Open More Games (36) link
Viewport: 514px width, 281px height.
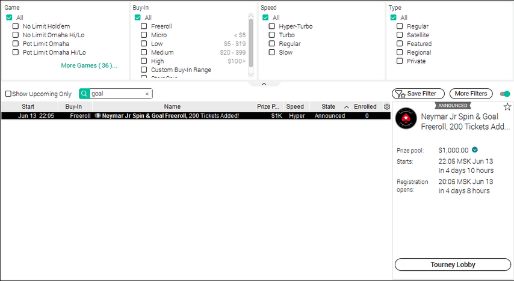tap(89, 66)
